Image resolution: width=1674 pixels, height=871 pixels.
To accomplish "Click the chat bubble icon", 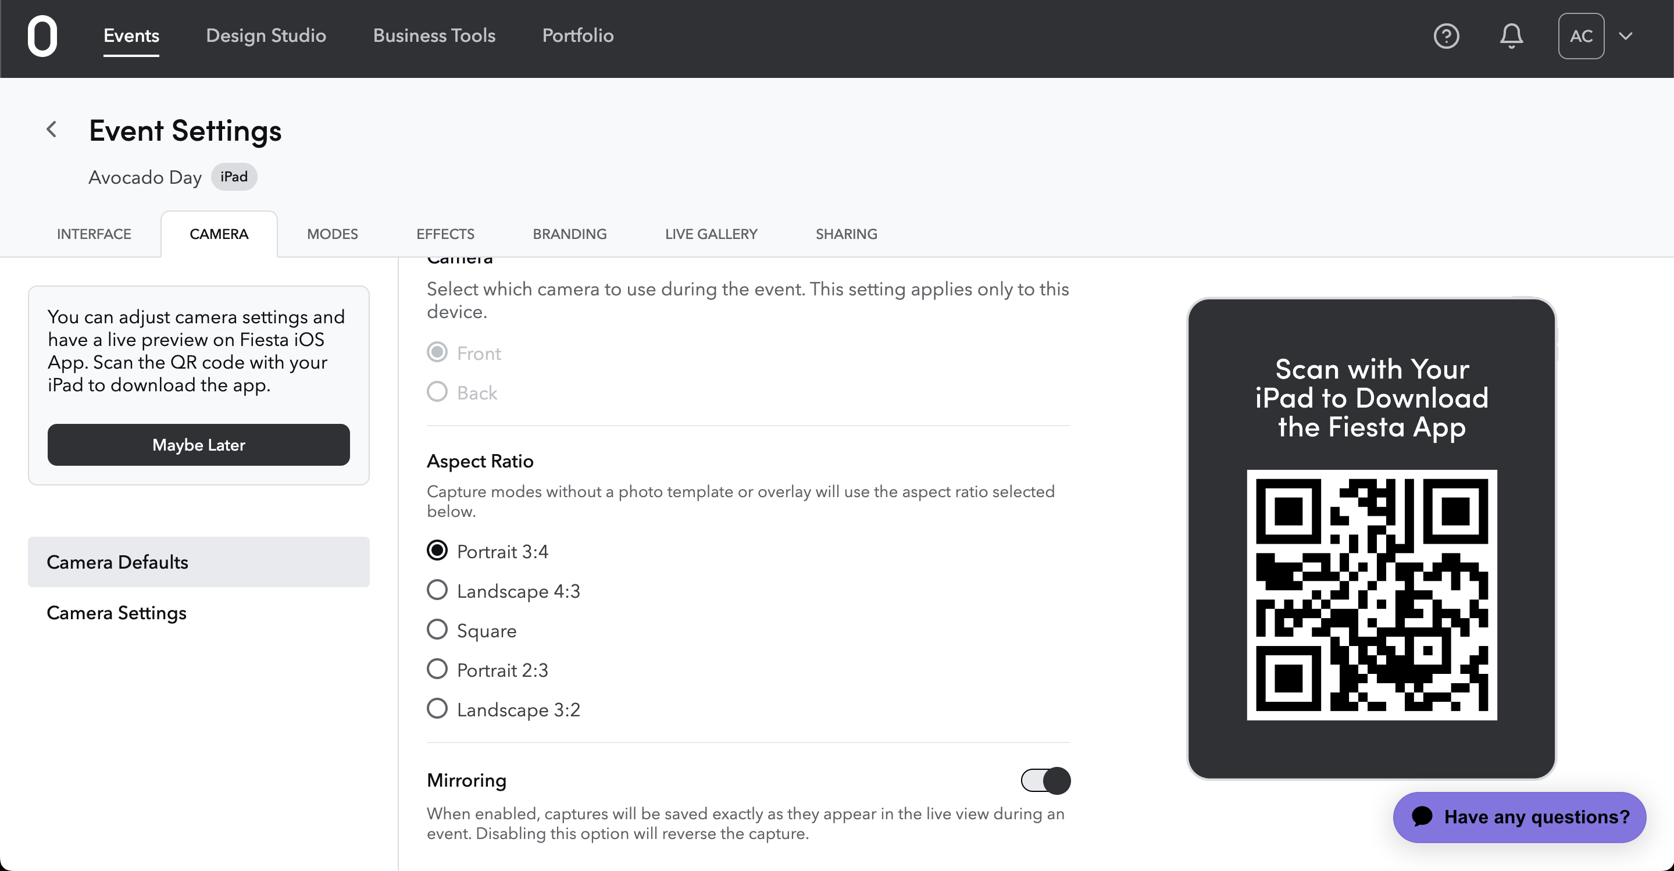I will click(x=1422, y=816).
